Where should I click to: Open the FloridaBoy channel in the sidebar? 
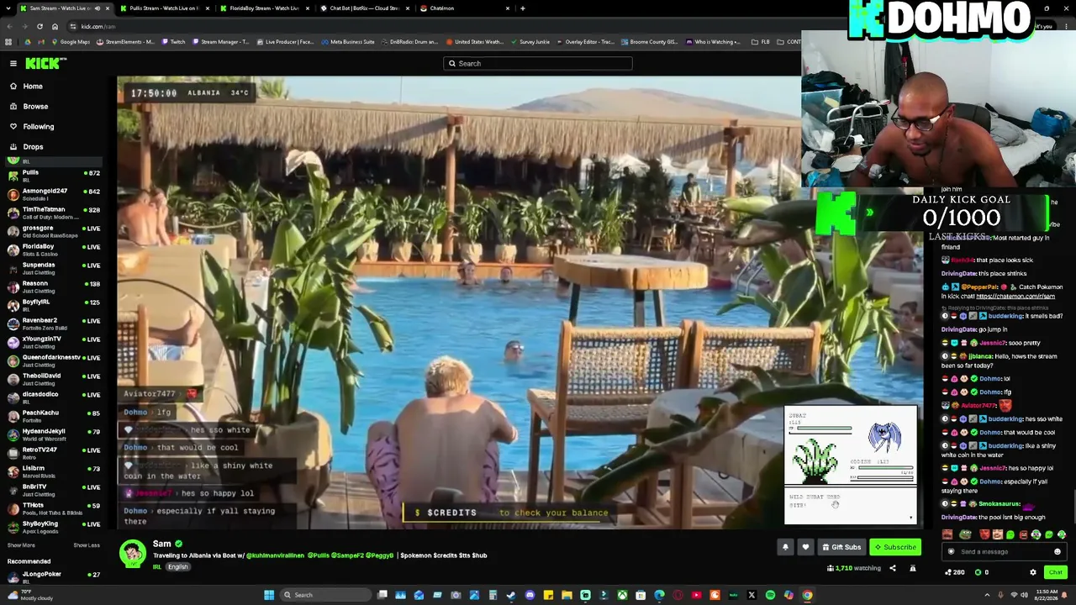pos(54,249)
